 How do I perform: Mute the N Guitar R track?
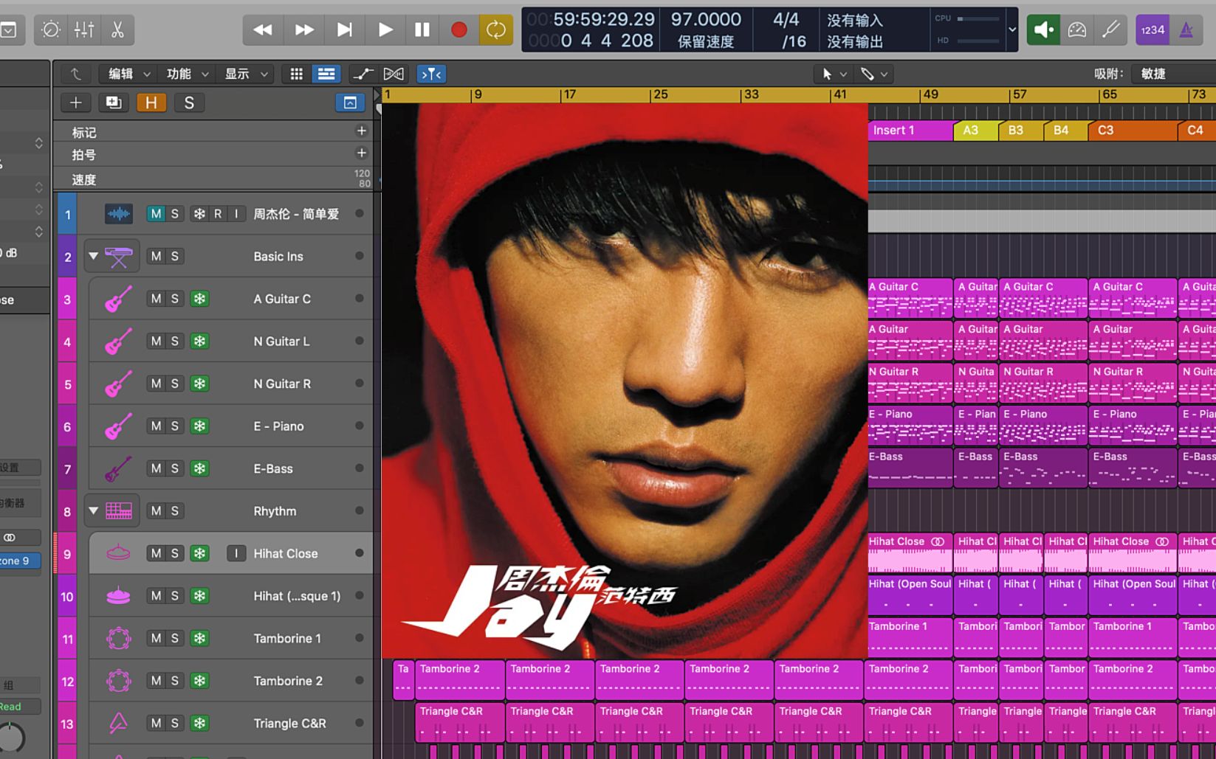click(x=156, y=384)
